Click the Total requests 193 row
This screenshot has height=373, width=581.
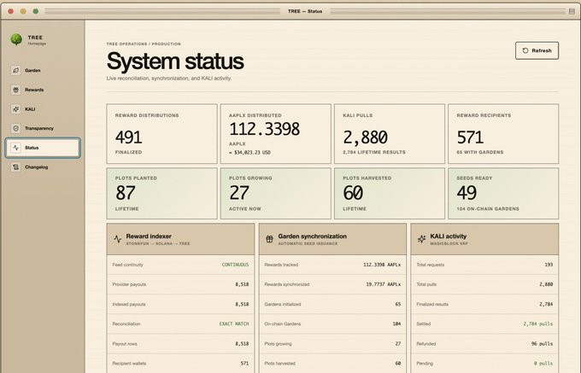[x=484, y=265]
